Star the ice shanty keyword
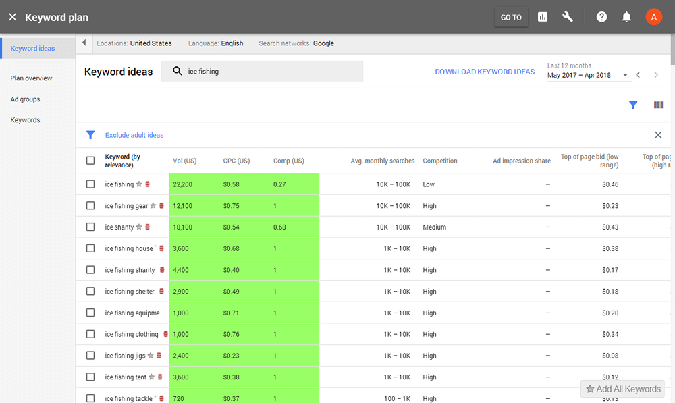This screenshot has width=675, height=403. tap(139, 227)
